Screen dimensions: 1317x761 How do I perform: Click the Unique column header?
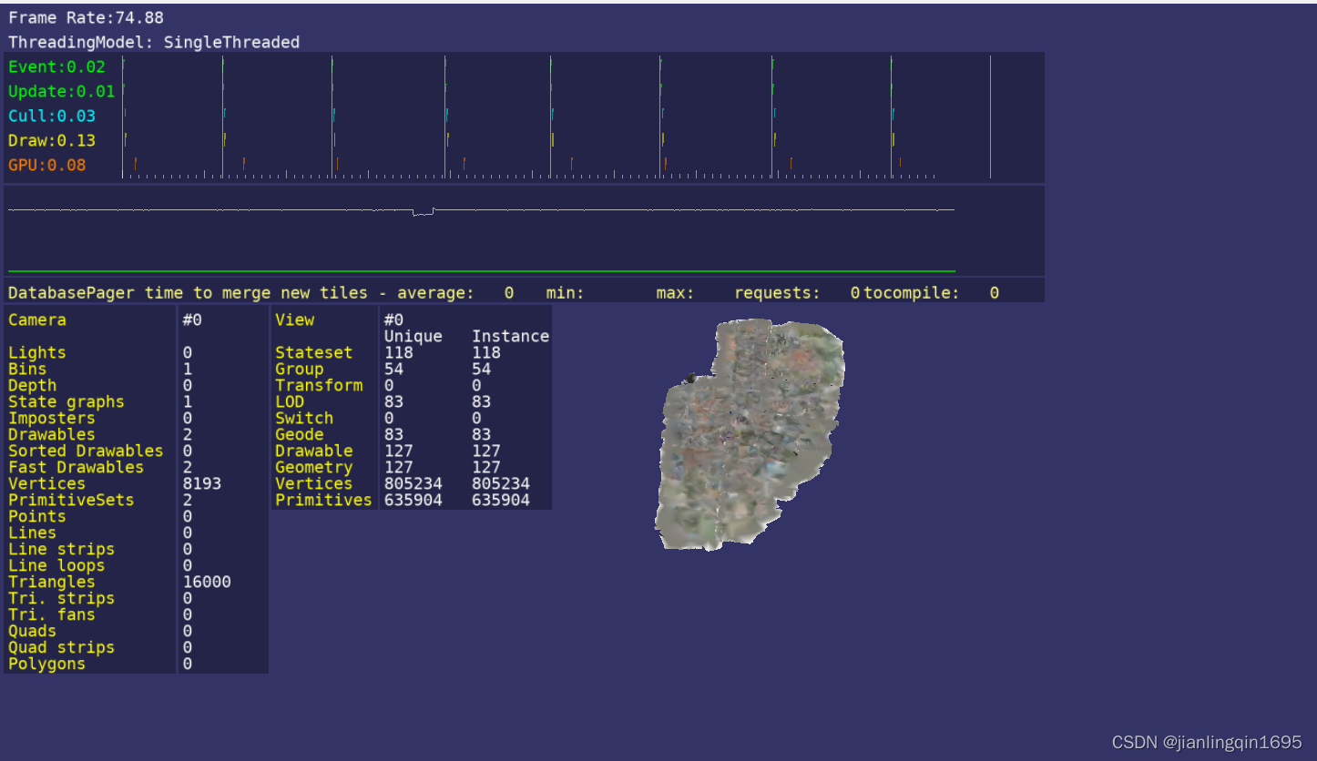click(413, 336)
